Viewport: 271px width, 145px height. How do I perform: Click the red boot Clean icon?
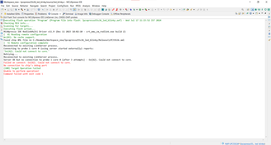click(x=117, y=10)
